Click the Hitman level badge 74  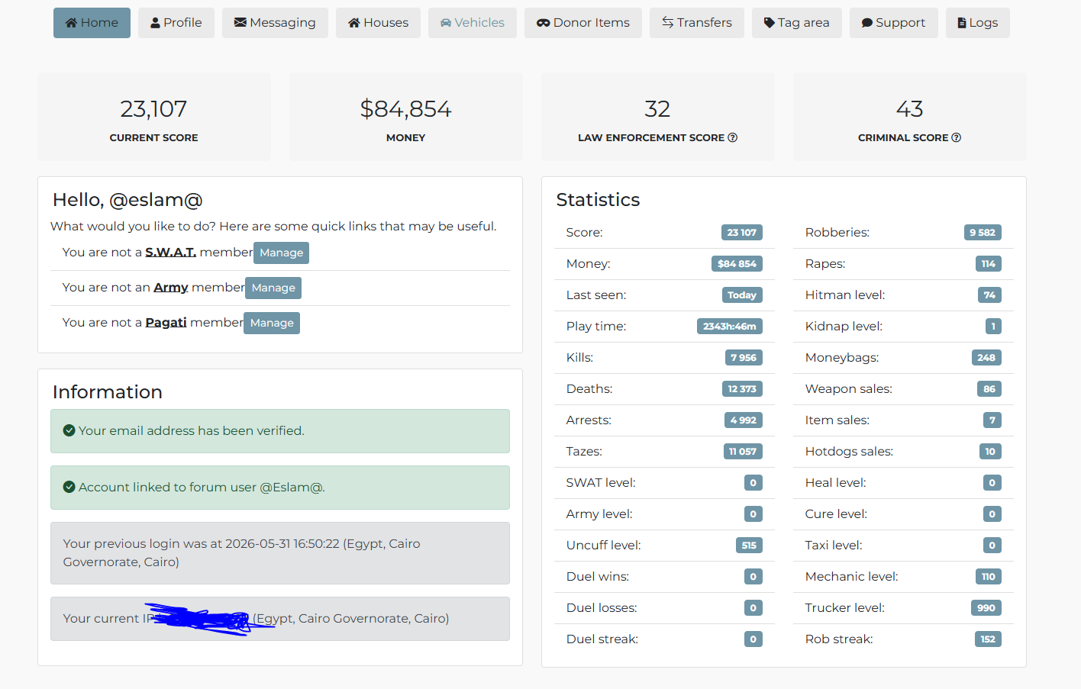pyautogui.click(x=989, y=295)
